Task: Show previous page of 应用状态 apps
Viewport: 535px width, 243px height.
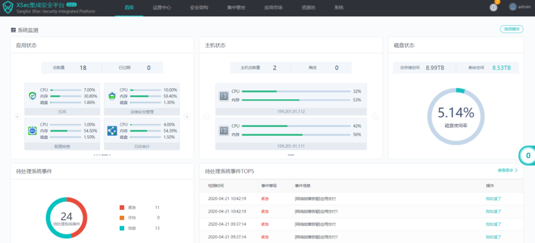Action: (17, 117)
